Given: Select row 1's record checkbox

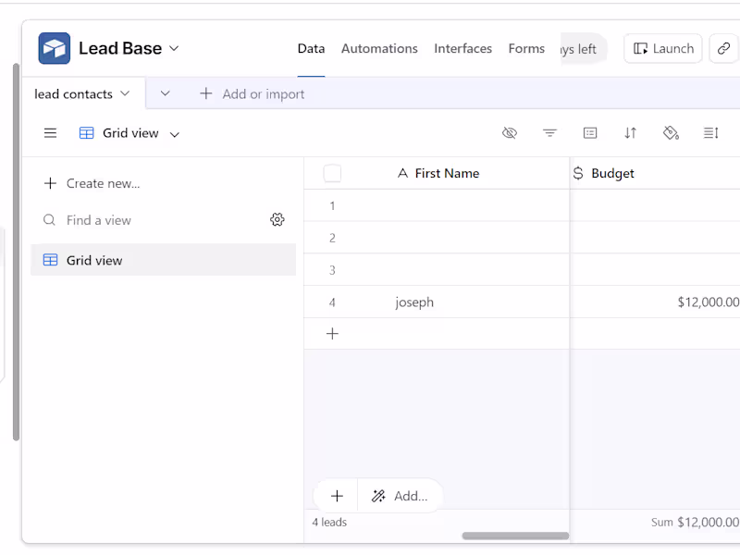Looking at the screenshot, I should pyautogui.click(x=332, y=205).
